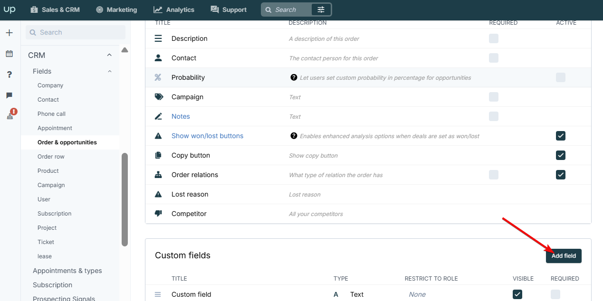Click magnifier icon in sidebar search
Viewport: 603px width, 301px height.
pos(33,32)
